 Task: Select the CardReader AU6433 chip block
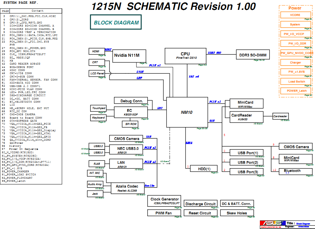[247, 117]
